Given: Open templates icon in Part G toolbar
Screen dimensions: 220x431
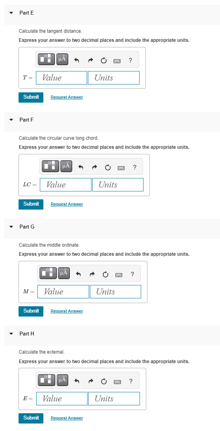Looking at the screenshot, I should pyautogui.click(x=48, y=273).
